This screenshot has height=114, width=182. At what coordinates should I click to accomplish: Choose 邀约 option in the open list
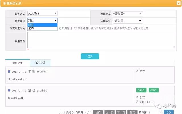42,28
